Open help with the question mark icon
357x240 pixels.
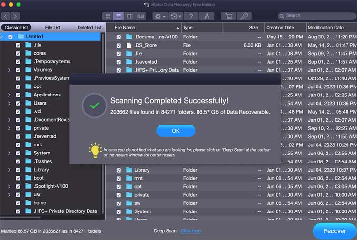[191, 16]
